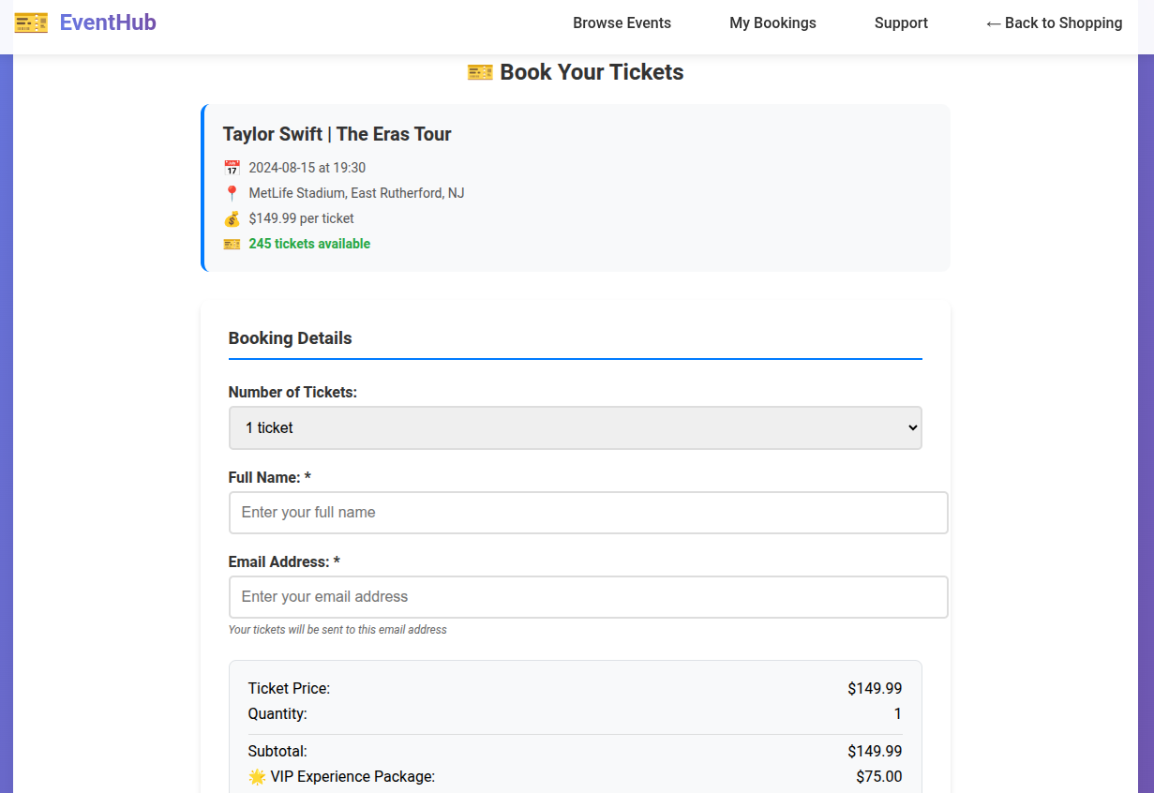This screenshot has height=793, width=1154.
Task: Click the EventHub ticket logo icon
Action: (x=31, y=23)
